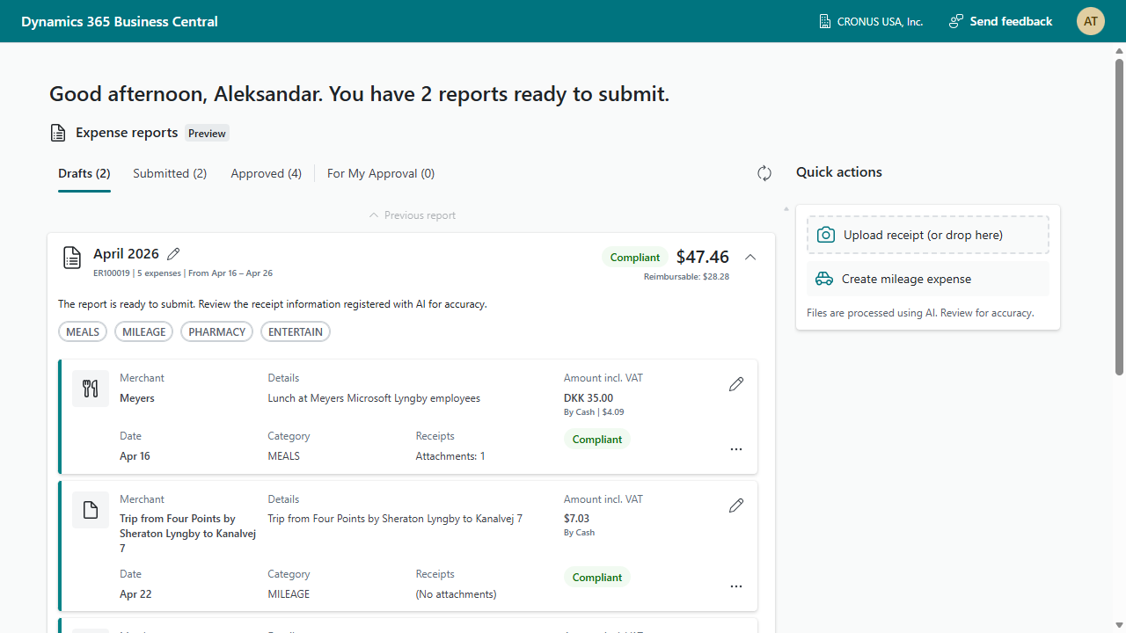Click the camera icon in Upload receipt

pos(826,235)
